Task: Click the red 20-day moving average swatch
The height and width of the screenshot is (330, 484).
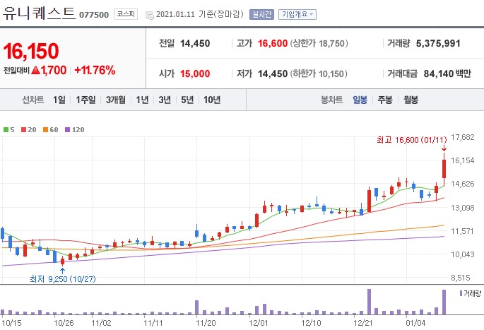Action: (x=24, y=129)
